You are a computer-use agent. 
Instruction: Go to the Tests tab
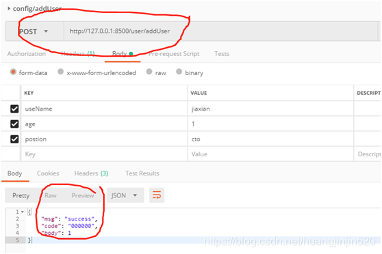point(222,54)
